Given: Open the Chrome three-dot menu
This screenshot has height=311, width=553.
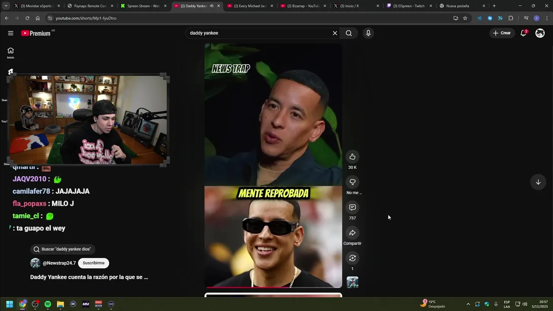Looking at the screenshot, I should pyautogui.click(x=547, y=18).
